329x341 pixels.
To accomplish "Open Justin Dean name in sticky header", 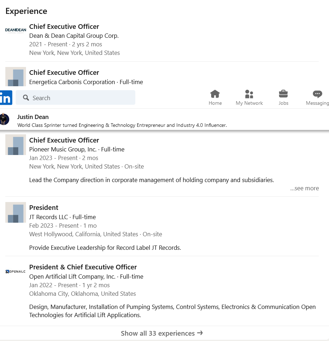I will (x=33, y=117).
